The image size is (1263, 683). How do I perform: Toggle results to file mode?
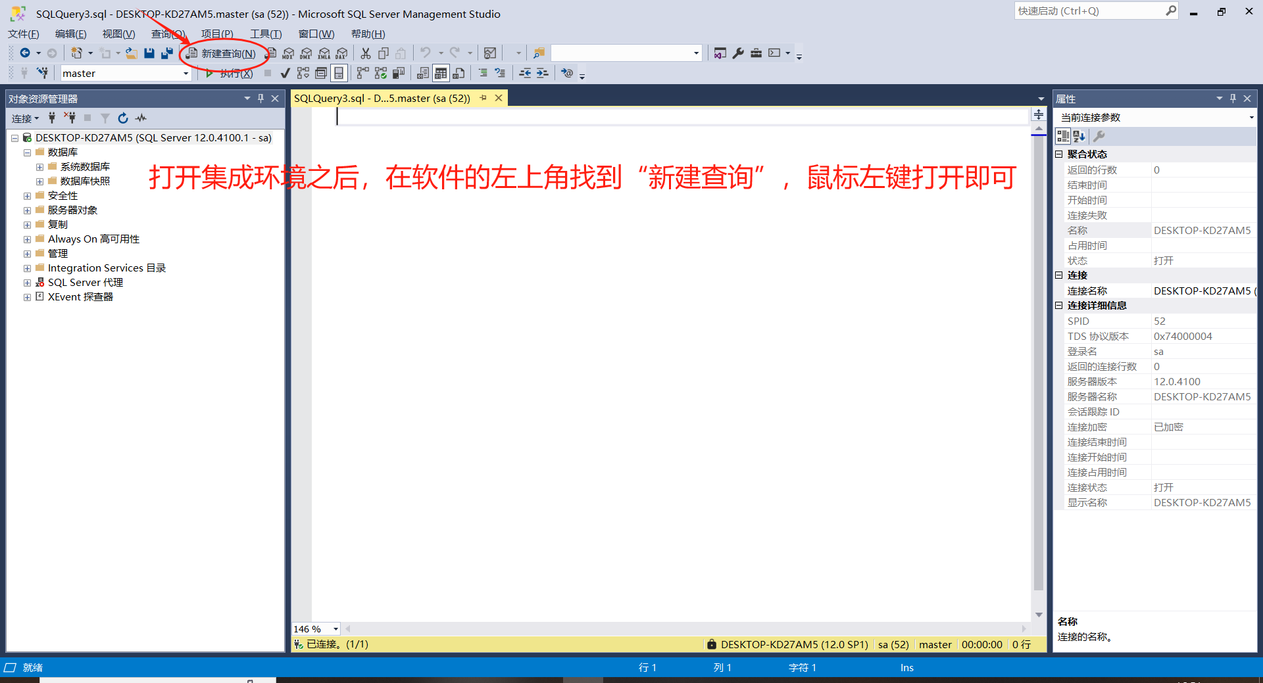click(458, 74)
